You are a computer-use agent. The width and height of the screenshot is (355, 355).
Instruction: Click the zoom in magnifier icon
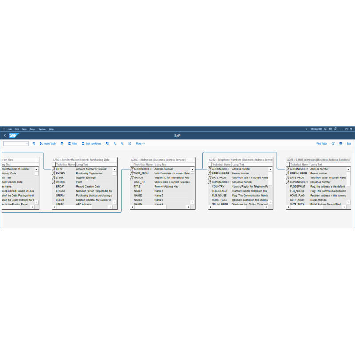point(114,143)
